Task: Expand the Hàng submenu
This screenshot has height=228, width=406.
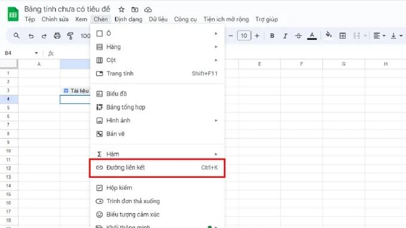Action: (x=157, y=47)
